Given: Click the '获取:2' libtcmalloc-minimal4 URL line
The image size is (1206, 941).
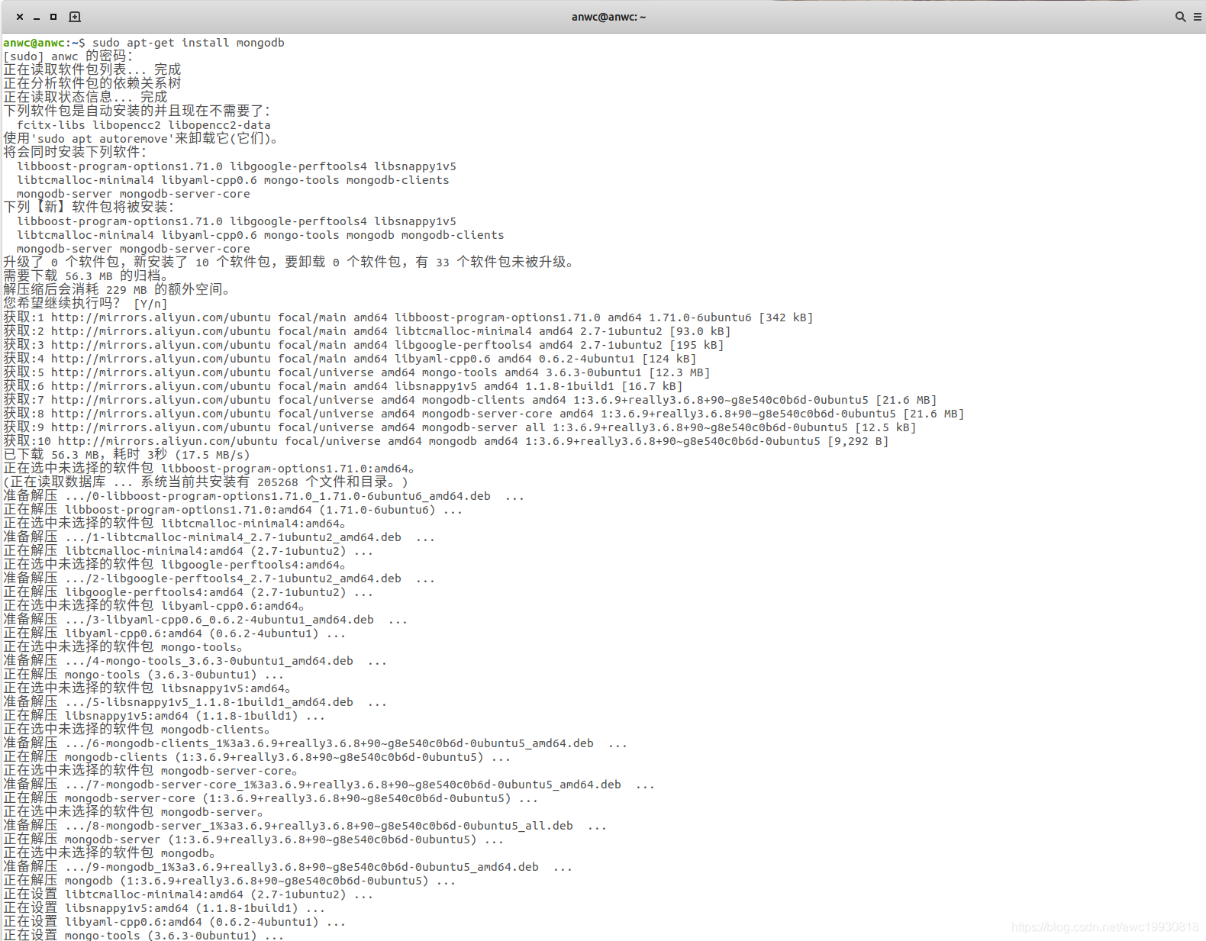Looking at the screenshot, I should (367, 331).
